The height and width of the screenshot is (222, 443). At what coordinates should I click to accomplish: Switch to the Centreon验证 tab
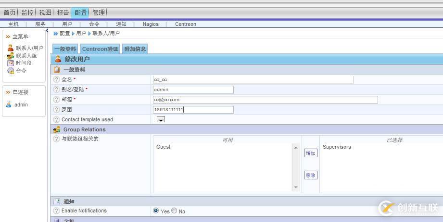[x=100, y=49]
